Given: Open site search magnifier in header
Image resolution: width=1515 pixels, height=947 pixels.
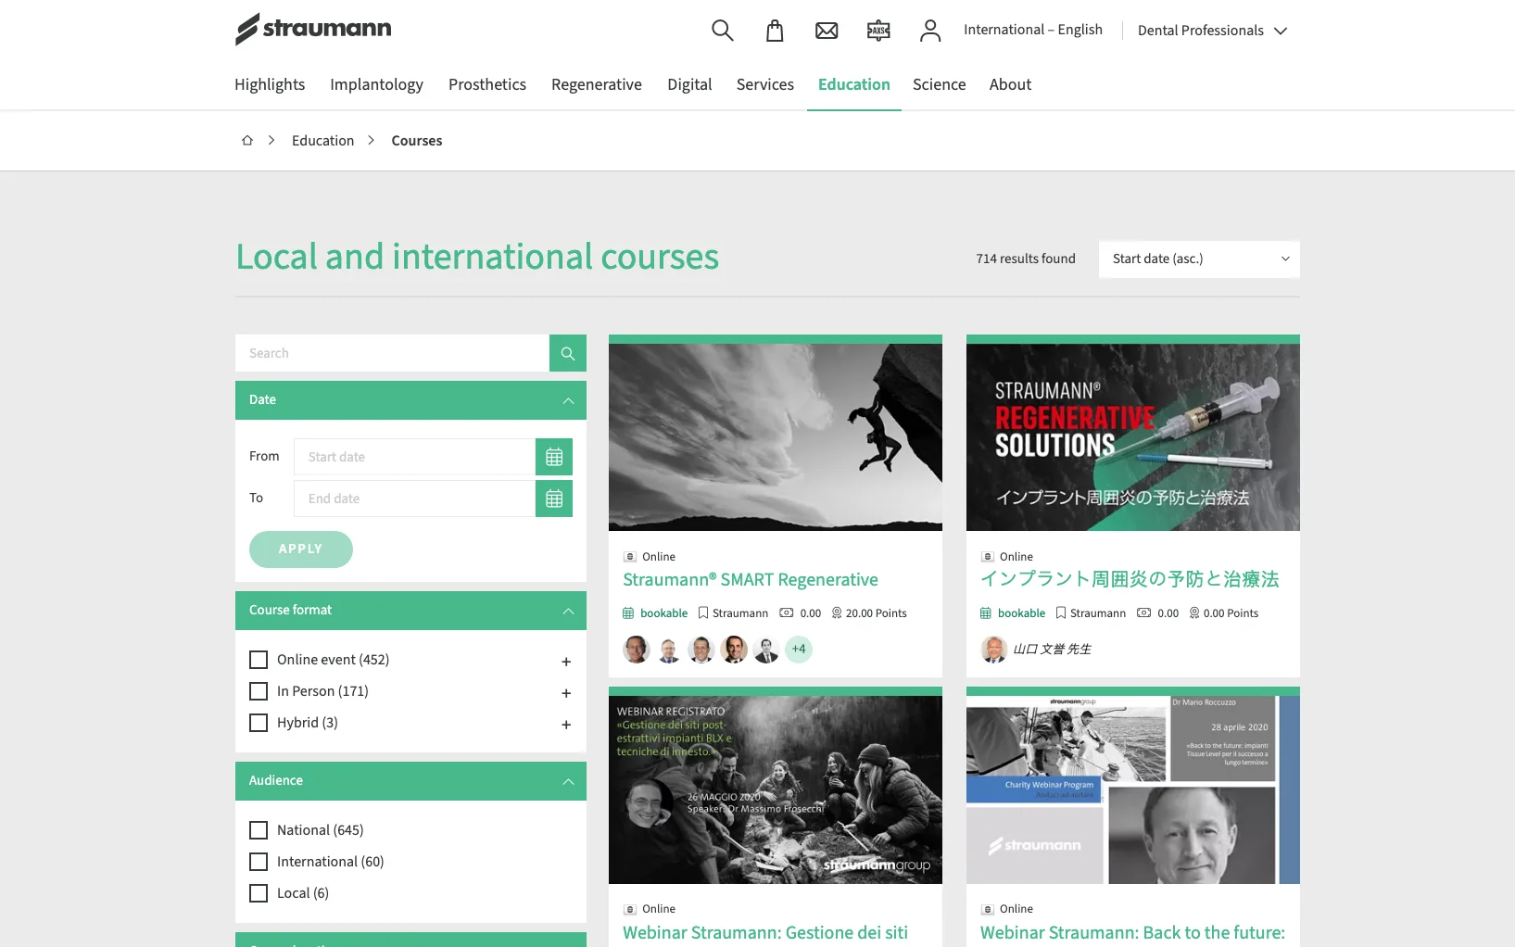Looking at the screenshot, I should click(x=723, y=31).
